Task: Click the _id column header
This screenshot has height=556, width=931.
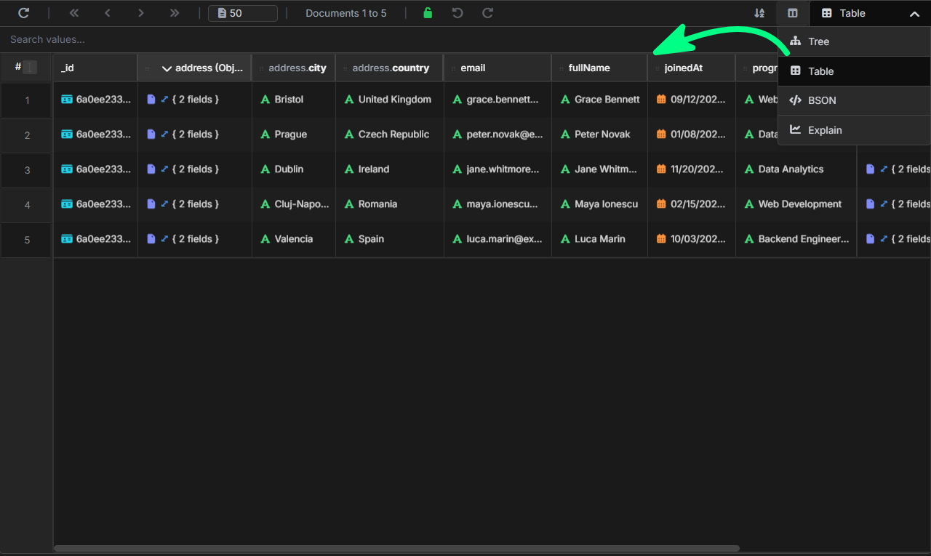Action: (95, 68)
